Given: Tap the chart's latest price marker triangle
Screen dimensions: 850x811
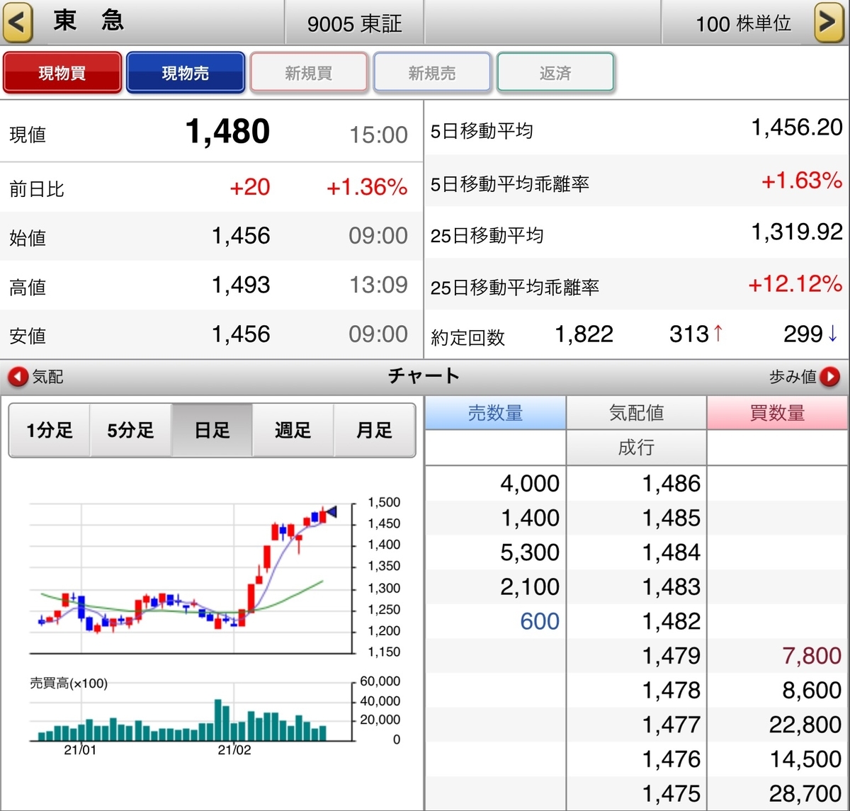Looking at the screenshot, I should pyautogui.click(x=331, y=512).
